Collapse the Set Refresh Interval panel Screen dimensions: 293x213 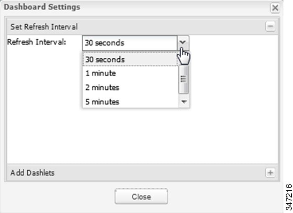pos(270,26)
